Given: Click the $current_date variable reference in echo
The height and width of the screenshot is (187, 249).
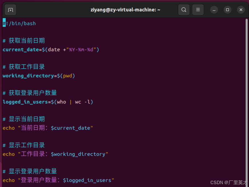Looking at the screenshot, I should coord(70,128).
